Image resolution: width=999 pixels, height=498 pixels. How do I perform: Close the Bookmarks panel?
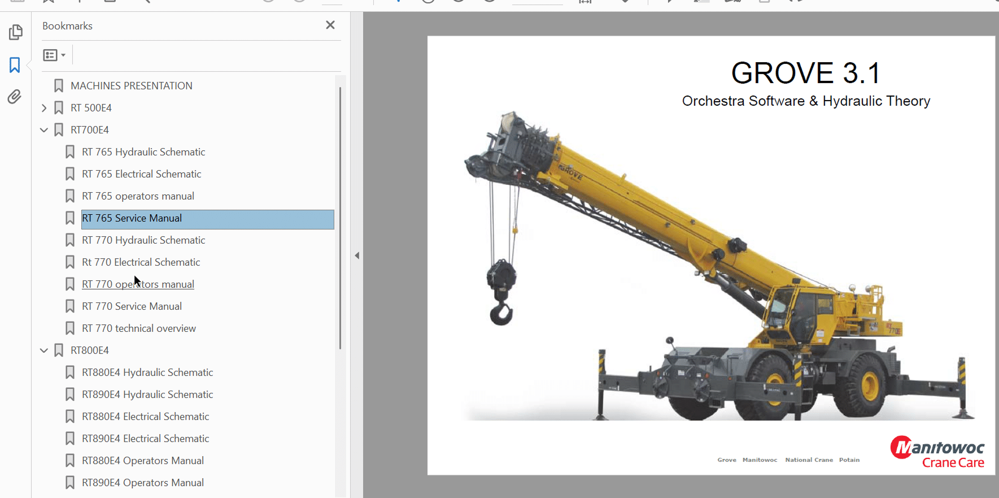(330, 25)
